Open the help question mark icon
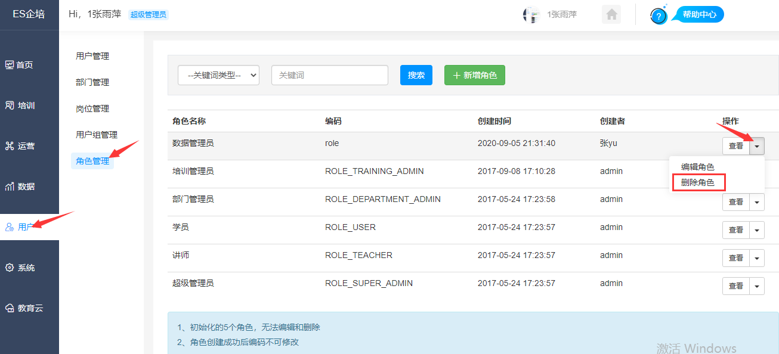The image size is (779, 354). 659,16
